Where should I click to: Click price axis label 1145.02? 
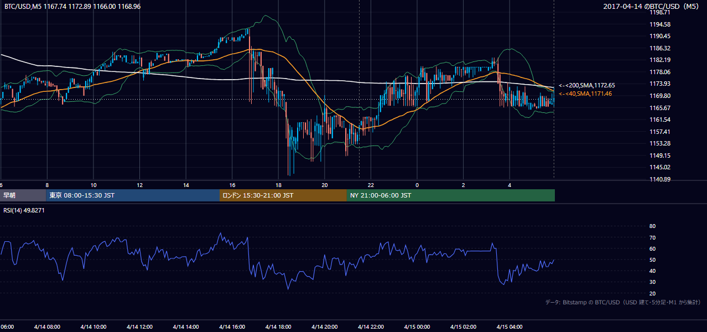click(x=659, y=167)
